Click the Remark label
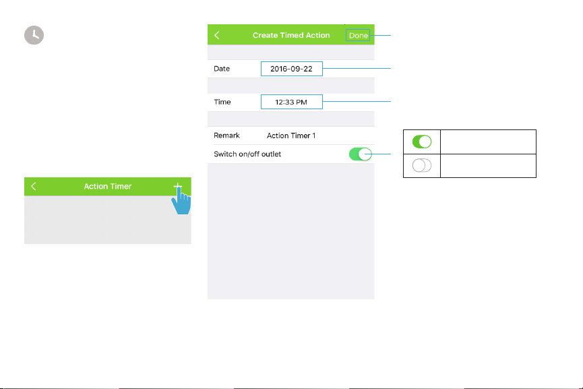Image resolution: width=583 pixels, height=389 pixels. click(226, 136)
